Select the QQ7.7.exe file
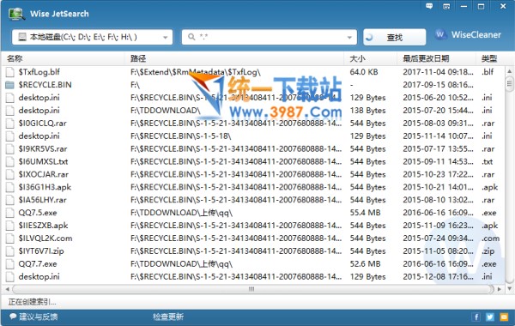Viewport: 515px width, 326px height. pos(38,264)
